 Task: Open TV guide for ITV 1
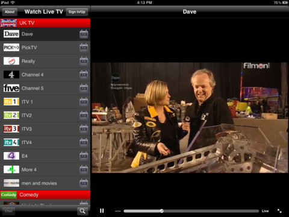click(x=84, y=102)
